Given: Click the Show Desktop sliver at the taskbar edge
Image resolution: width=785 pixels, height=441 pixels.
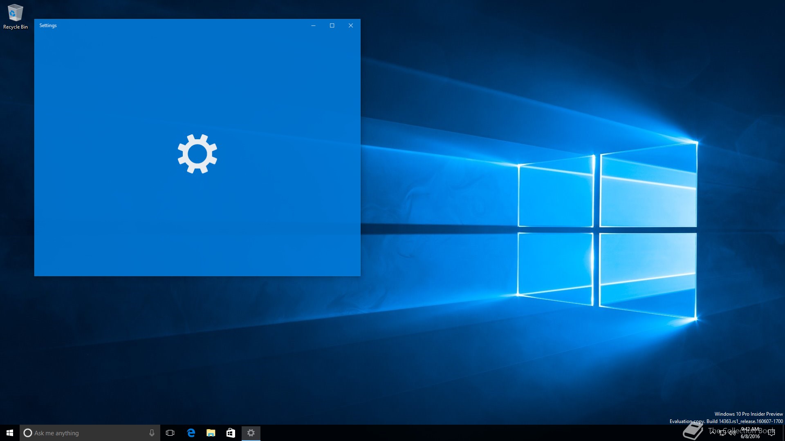Looking at the screenshot, I should click(783, 433).
